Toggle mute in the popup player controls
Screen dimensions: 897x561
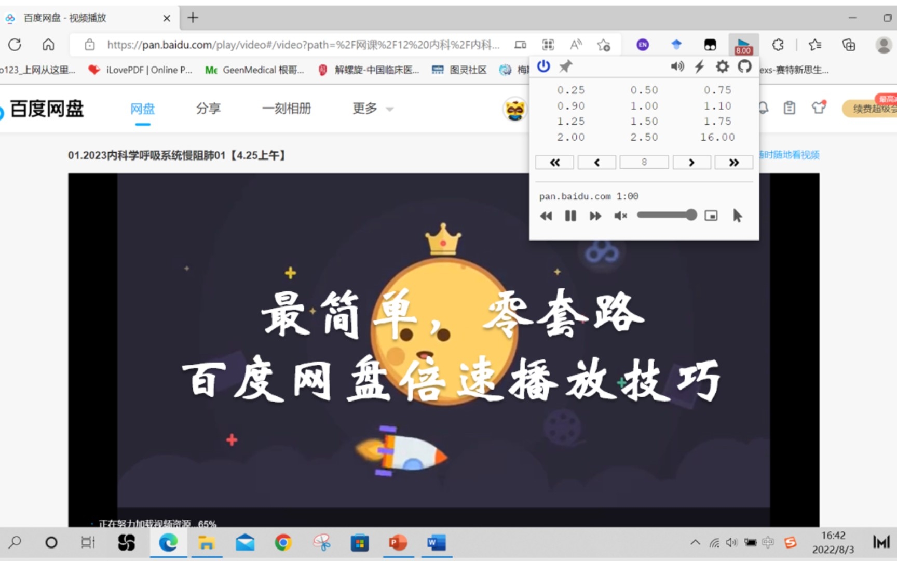[620, 216]
